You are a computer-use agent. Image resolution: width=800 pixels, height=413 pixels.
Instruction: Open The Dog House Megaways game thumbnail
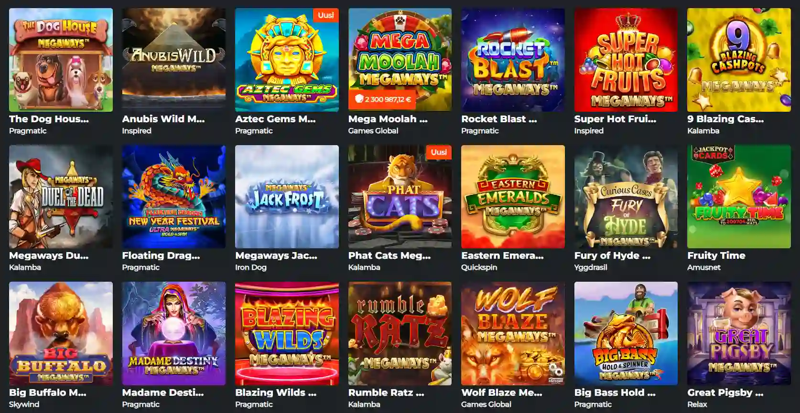(61, 60)
